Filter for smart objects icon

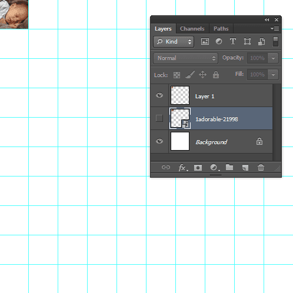tap(261, 42)
